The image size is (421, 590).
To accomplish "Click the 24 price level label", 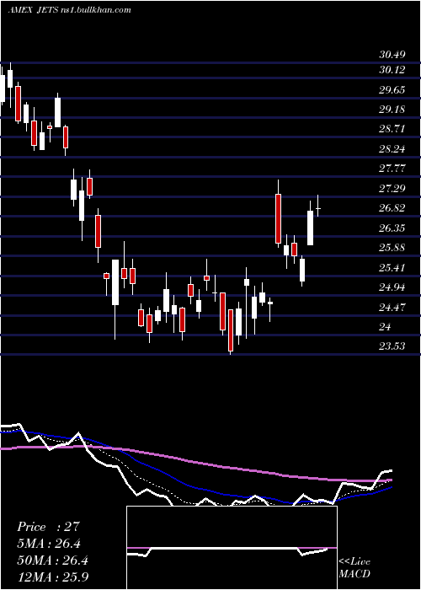I will (385, 327).
